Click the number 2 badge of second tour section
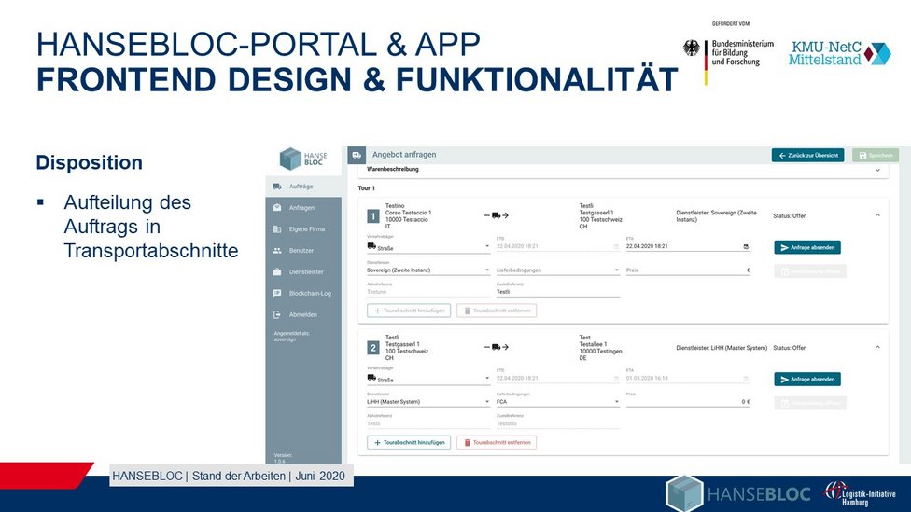 point(373,348)
